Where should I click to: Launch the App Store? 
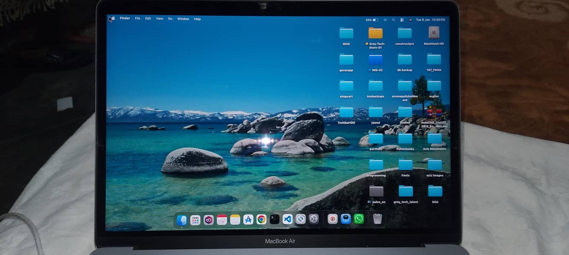(x=248, y=219)
